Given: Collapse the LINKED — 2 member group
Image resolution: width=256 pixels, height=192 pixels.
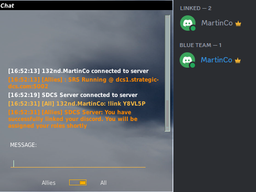Looking at the screenshot, I should click(x=195, y=8).
